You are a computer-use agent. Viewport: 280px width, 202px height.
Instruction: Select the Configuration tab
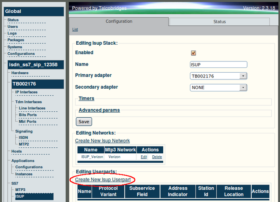point(119,22)
